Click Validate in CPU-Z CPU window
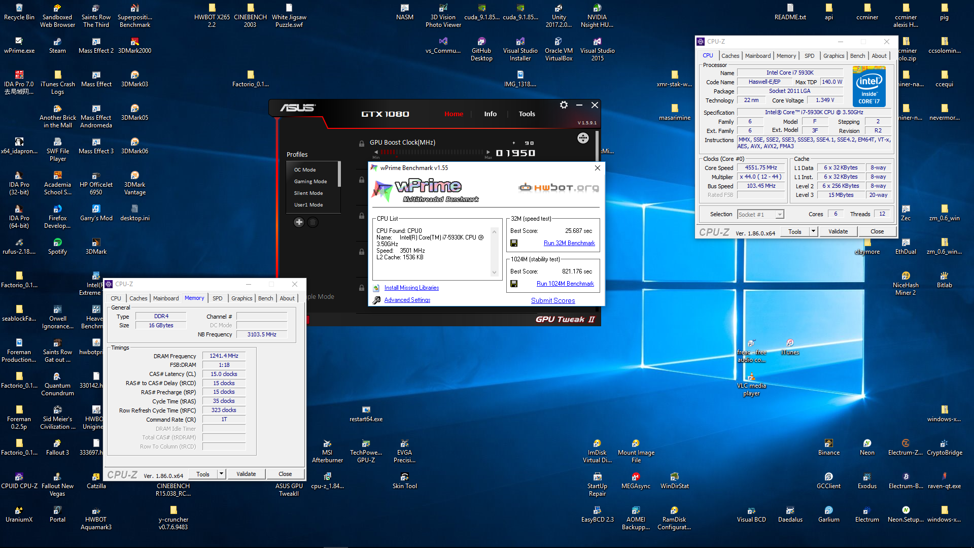This screenshot has height=548, width=974. tap(838, 231)
